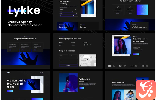The width and height of the screenshot is (156, 100).
Task: Click the Meet our expert heading
Action: [x=118, y=82]
